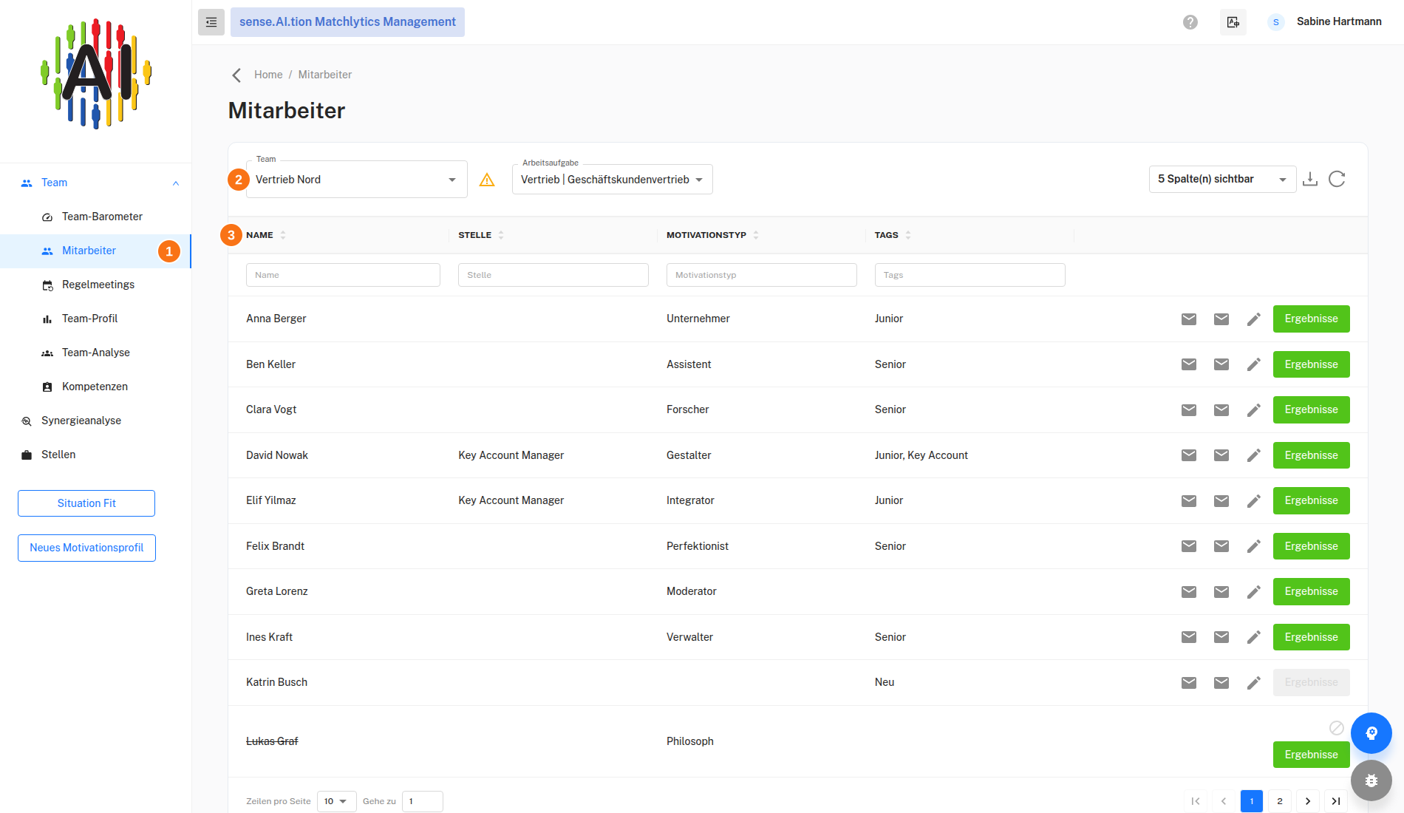The image size is (1404, 813).
Task: Open the lightbulb floating button
Action: [x=1371, y=733]
